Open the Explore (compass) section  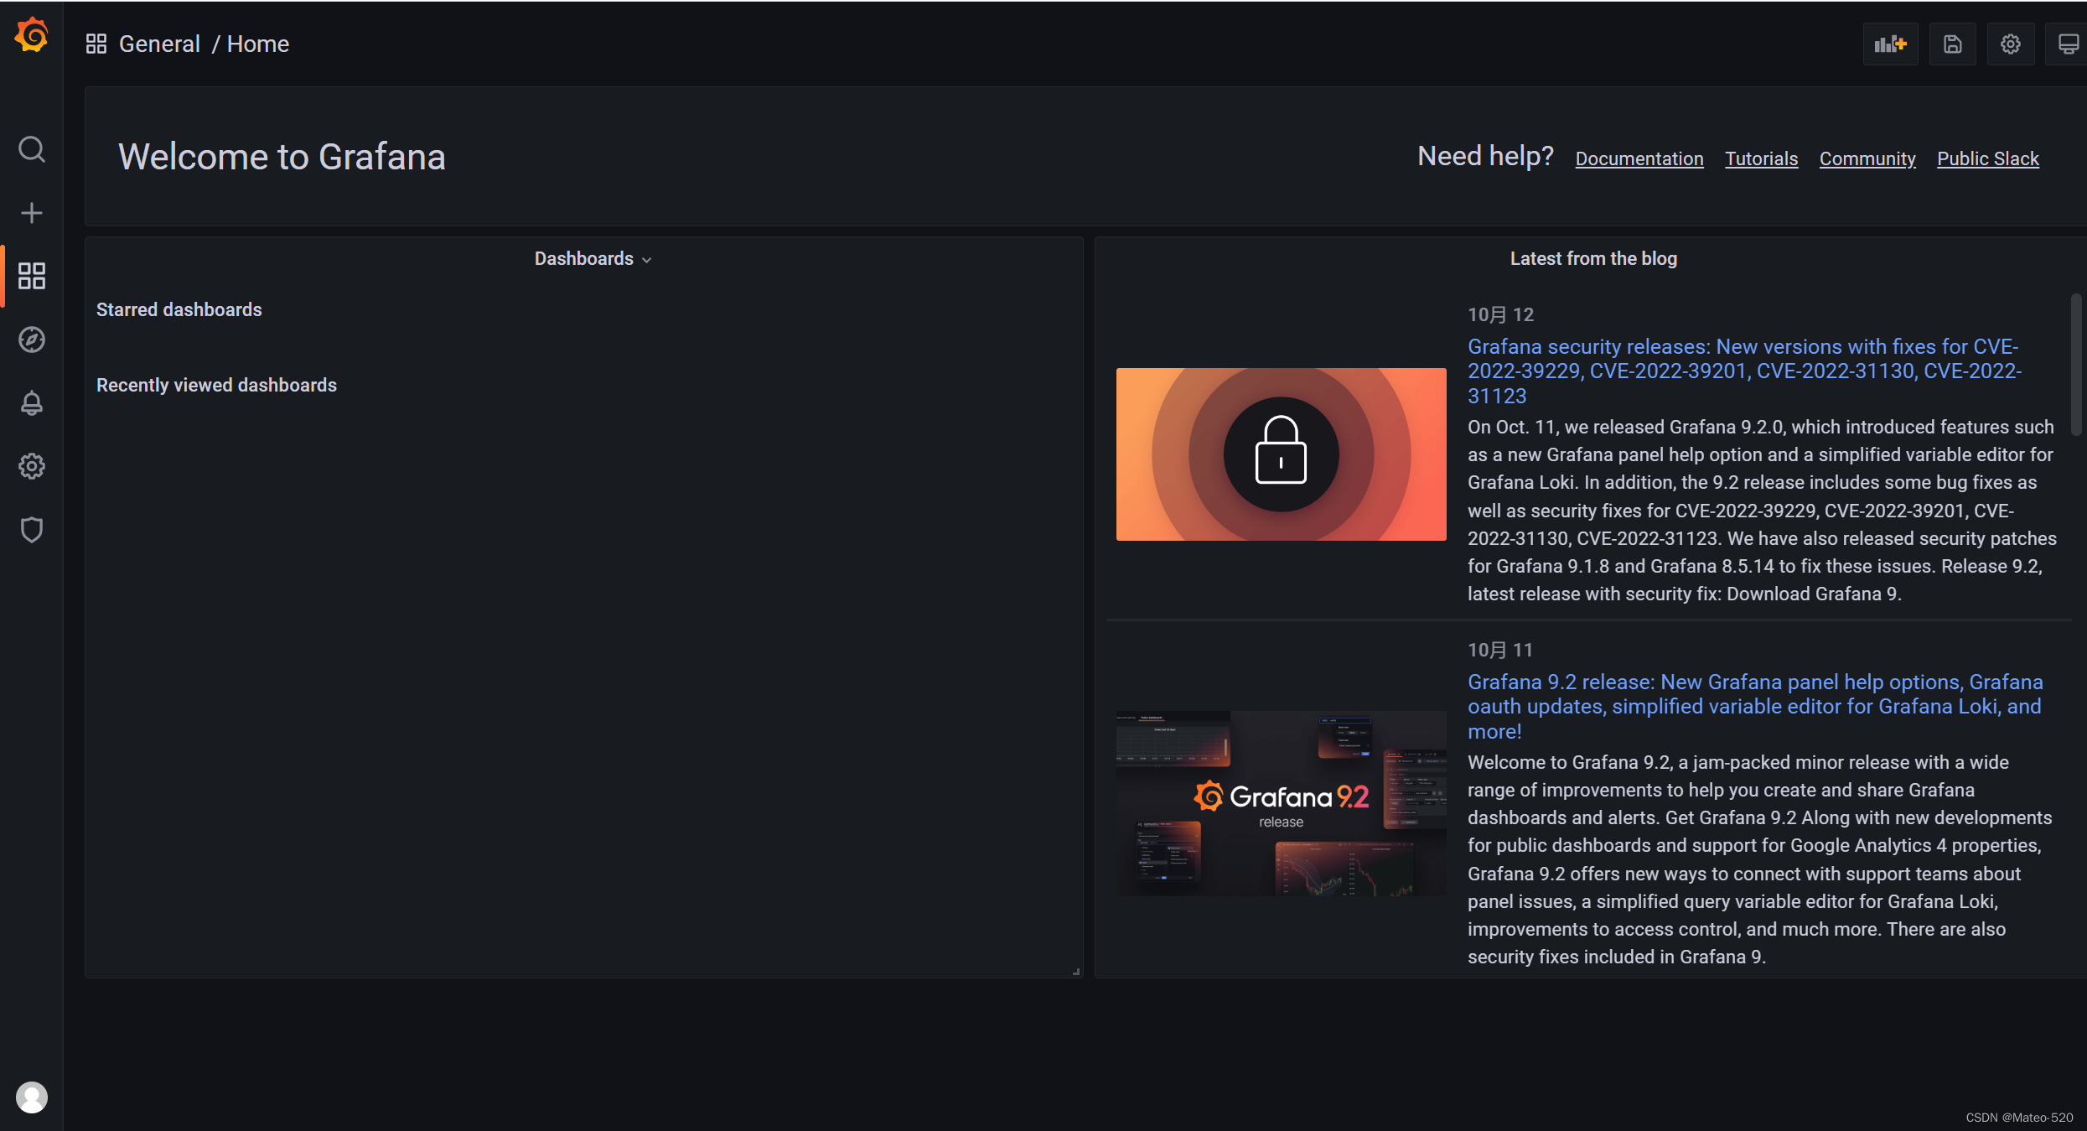coord(31,340)
